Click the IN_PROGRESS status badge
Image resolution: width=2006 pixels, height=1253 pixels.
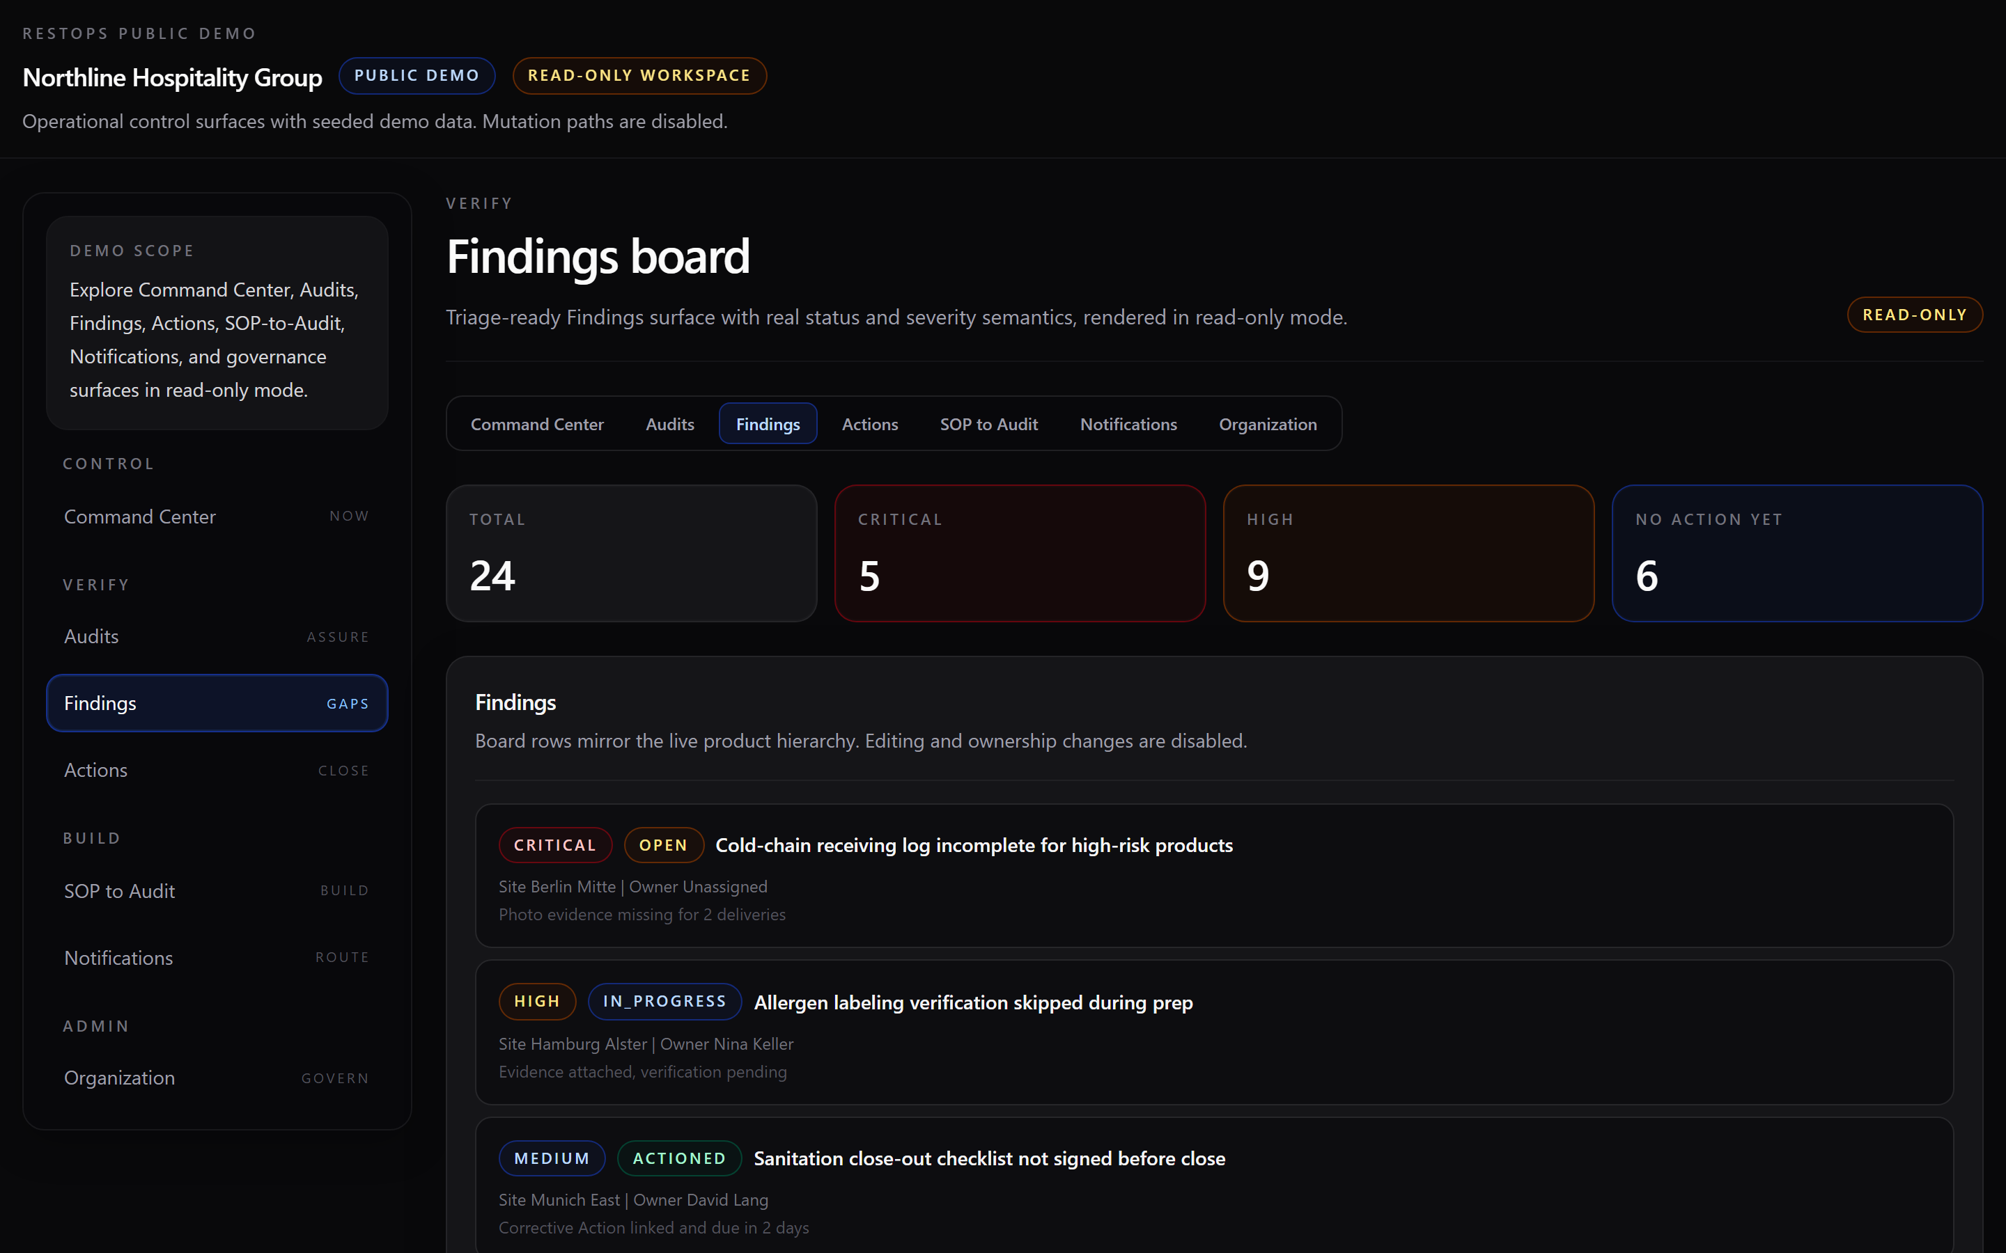pyautogui.click(x=664, y=1001)
